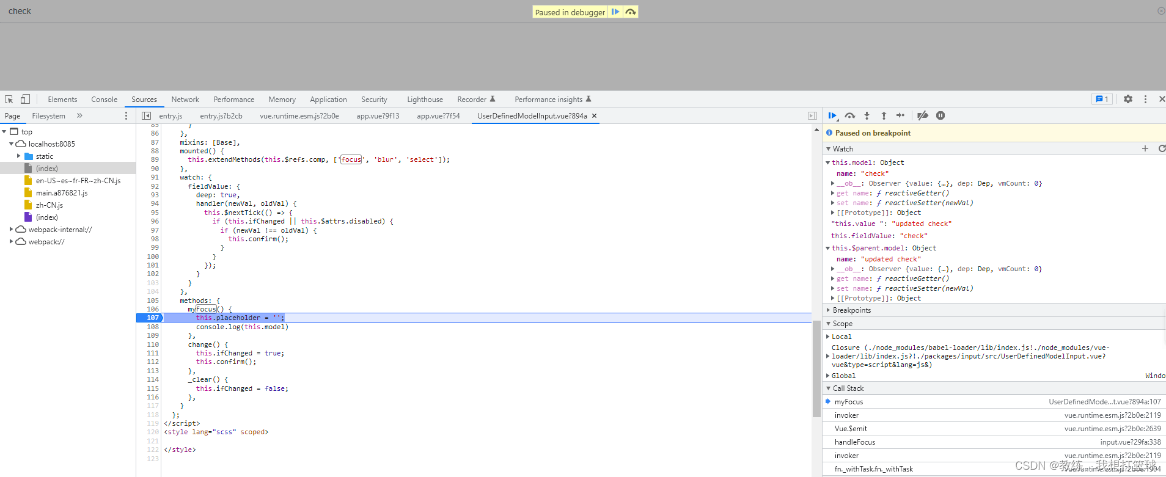The image size is (1166, 477).
Task: Open the Performance insights tab
Action: pyautogui.click(x=552, y=100)
